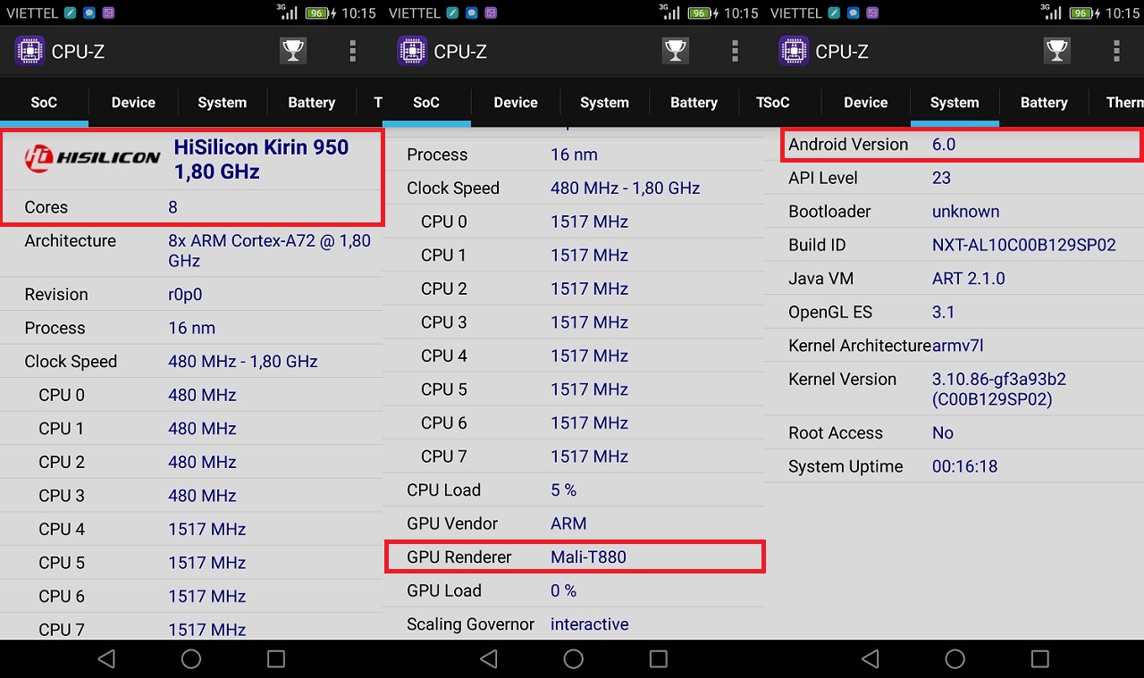Tap Recents square button on middle phone screen
This screenshot has height=678, width=1144.
click(659, 659)
